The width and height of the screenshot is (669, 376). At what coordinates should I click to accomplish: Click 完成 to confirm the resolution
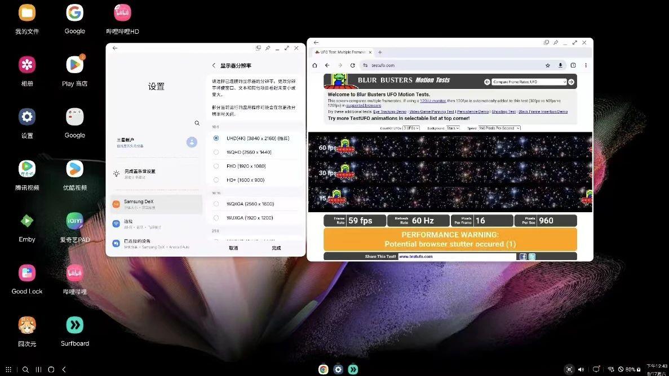pyautogui.click(x=276, y=248)
